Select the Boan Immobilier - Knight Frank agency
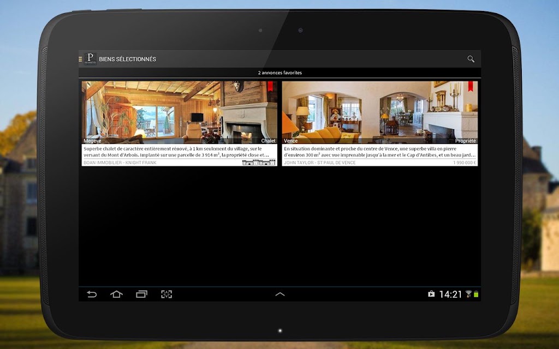 coord(120,163)
